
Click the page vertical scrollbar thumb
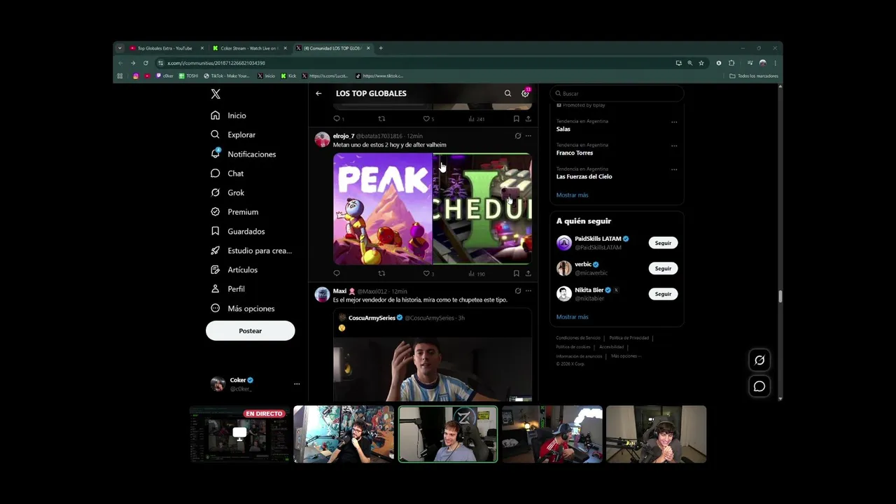tap(780, 296)
